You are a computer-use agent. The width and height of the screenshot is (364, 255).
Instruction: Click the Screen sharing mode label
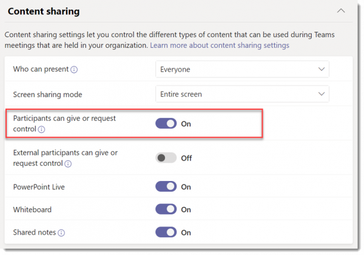point(47,95)
